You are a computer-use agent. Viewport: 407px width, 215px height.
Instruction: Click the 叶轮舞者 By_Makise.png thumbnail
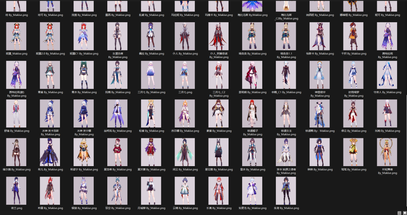[x=387, y=151]
